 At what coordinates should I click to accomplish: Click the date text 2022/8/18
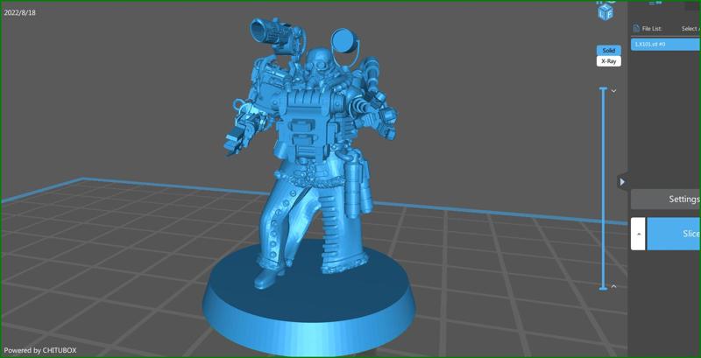[19, 12]
